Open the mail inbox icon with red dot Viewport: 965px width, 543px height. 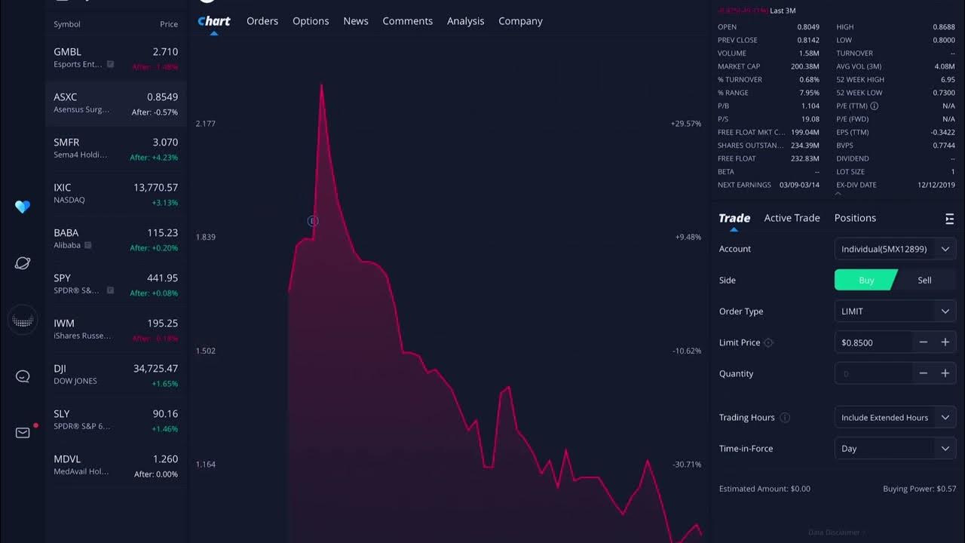point(23,433)
